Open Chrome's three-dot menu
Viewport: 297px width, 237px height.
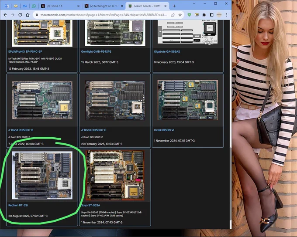pyautogui.click(x=227, y=15)
